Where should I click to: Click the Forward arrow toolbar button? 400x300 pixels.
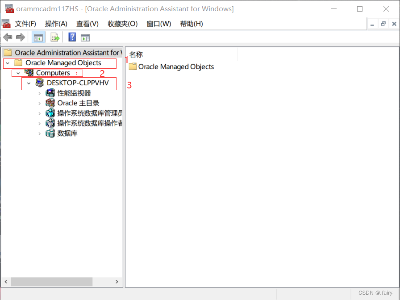21,37
